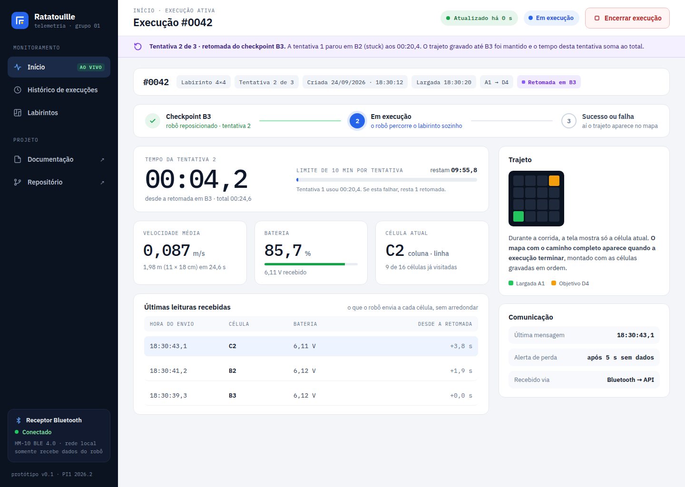This screenshot has width=685, height=487.
Task: Select the reading row for cell B3
Action: click(311, 396)
